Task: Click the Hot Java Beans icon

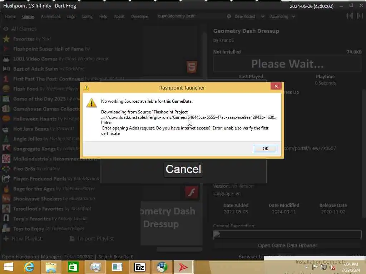Action: [6, 129]
